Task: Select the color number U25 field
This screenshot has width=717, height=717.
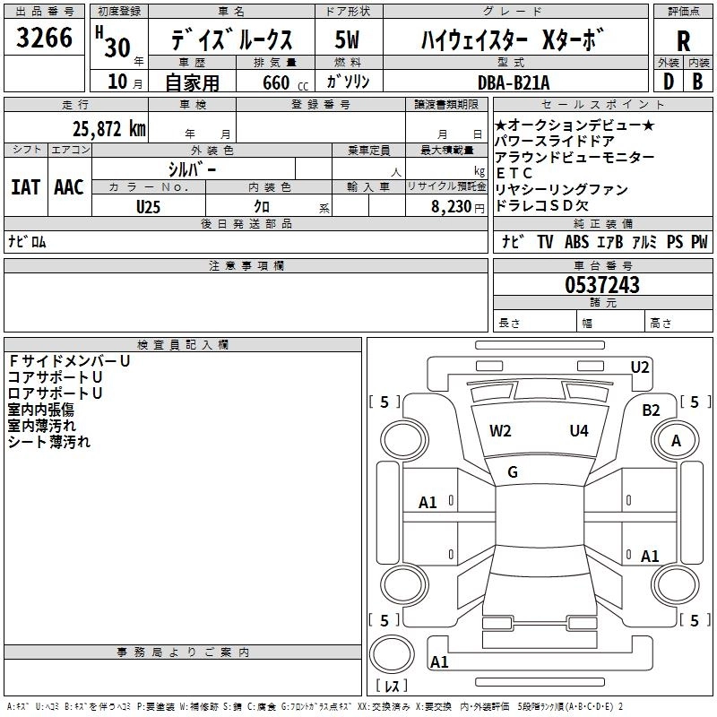Action: (149, 205)
